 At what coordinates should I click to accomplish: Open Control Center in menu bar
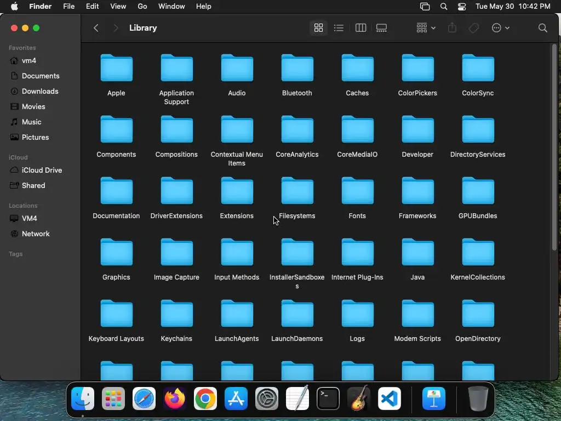pyautogui.click(x=462, y=7)
